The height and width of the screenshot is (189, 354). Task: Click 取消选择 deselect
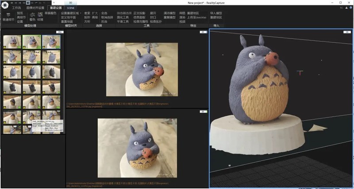click(107, 17)
